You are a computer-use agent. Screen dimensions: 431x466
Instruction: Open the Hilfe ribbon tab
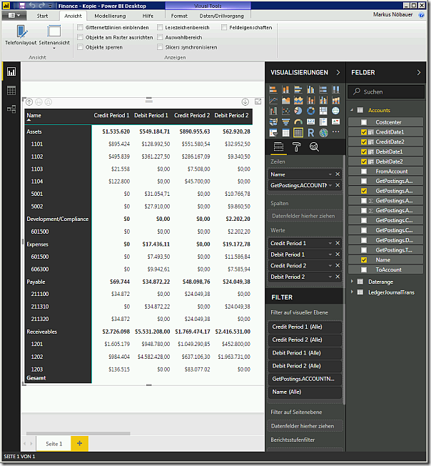[148, 16]
